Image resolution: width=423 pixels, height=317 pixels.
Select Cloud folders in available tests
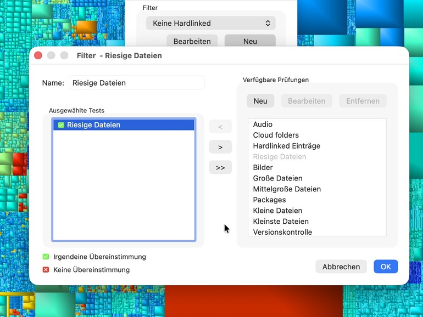pos(317,135)
